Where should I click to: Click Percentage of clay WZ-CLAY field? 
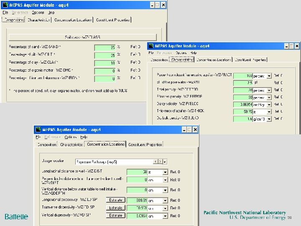pos(105,63)
